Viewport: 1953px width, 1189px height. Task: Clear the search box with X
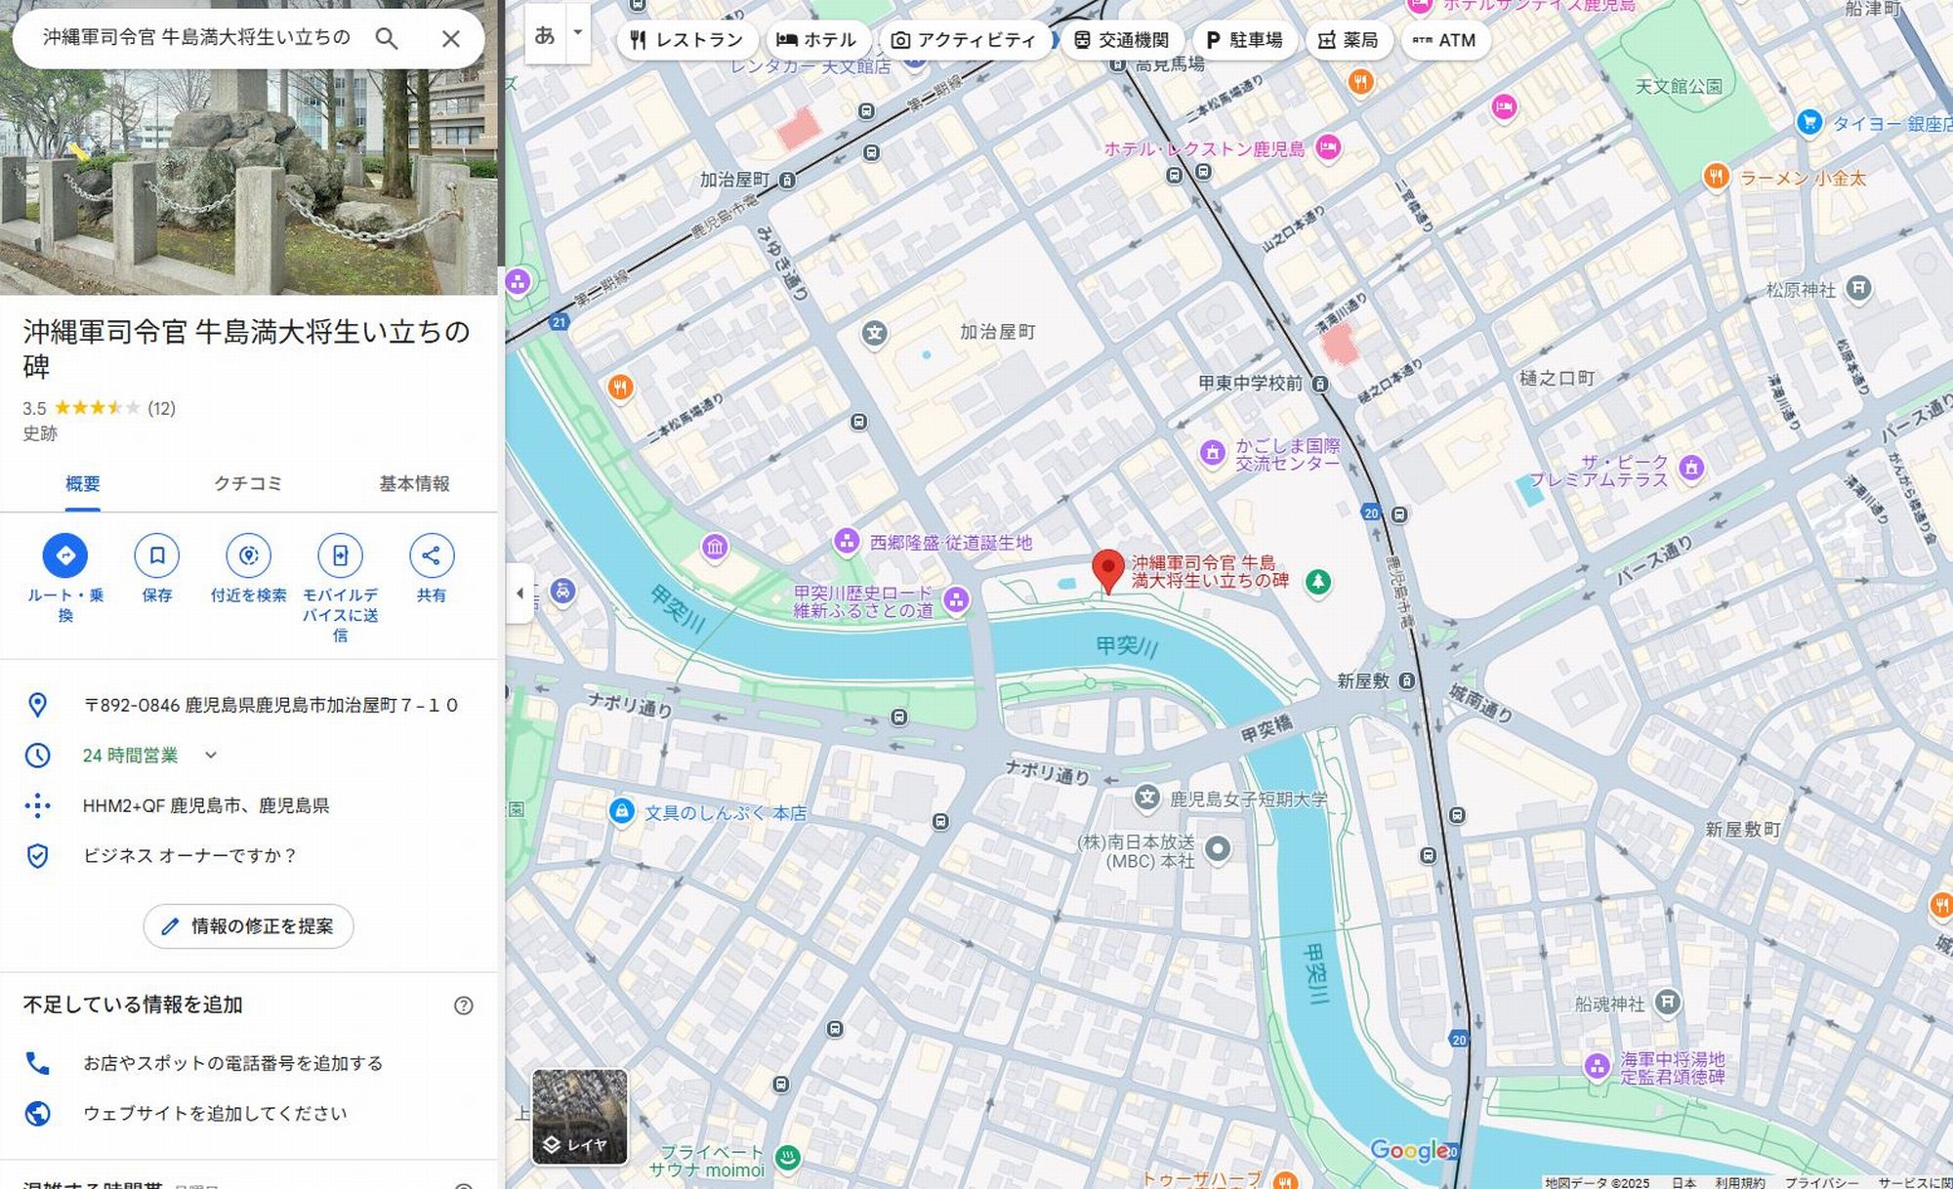tap(450, 38)
